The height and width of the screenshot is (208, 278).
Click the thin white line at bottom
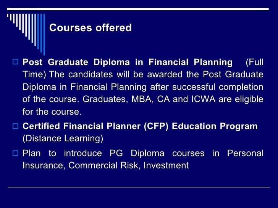139,187
